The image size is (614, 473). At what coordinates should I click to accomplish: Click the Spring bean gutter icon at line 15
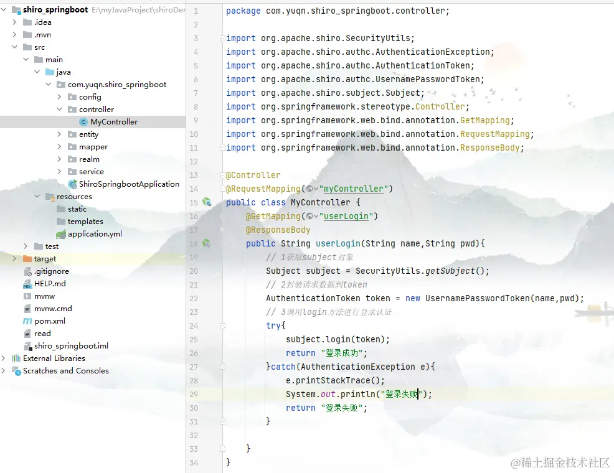(x=207, y=202)
